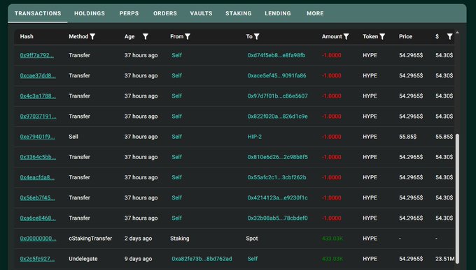Open transaction hash 0x3364c5bb...
Screen dimensions: 476x270
tap(38, 157)
